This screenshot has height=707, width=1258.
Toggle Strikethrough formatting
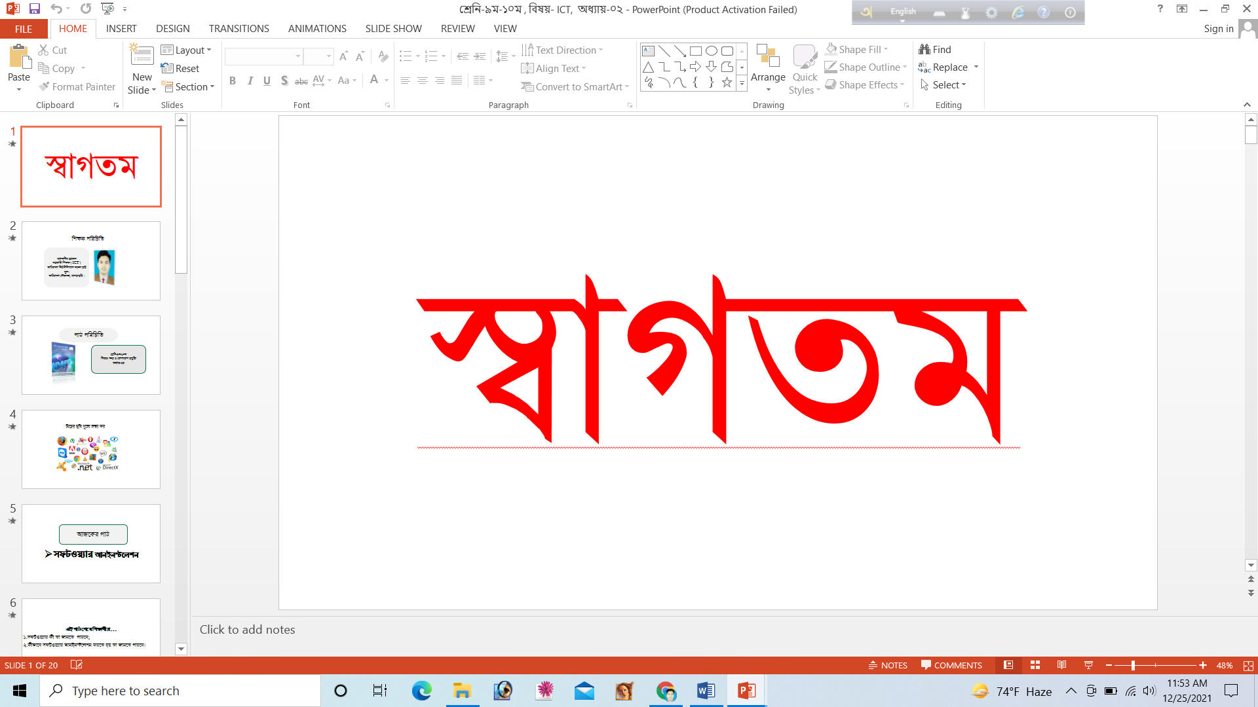click(x=301, y=81)
